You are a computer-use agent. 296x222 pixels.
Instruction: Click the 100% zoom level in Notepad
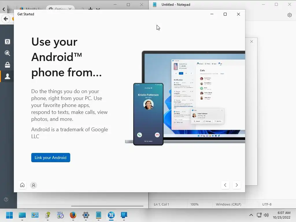coord(195,204)
